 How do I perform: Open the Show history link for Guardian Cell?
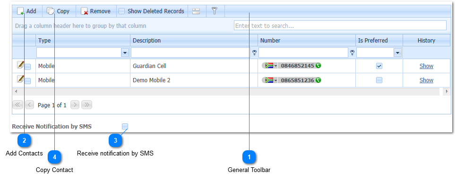[x=426, y=66]
